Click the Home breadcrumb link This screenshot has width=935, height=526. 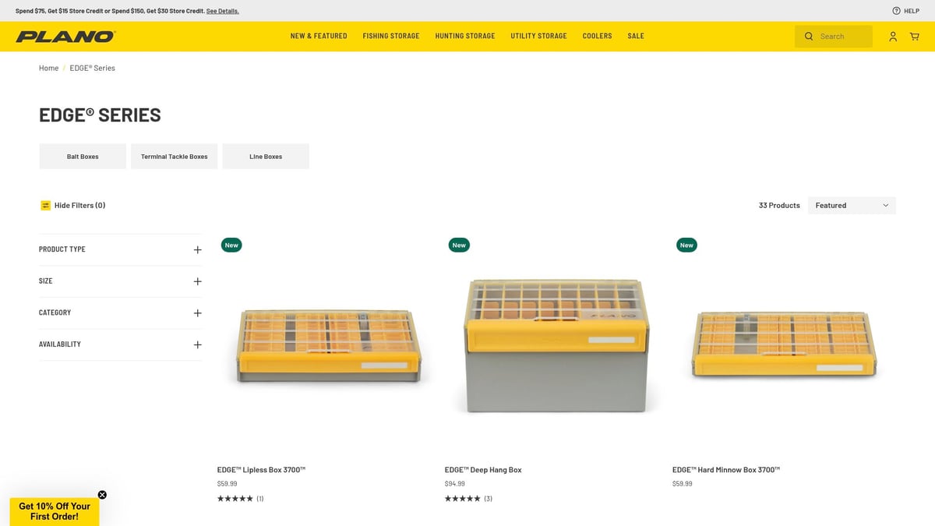48,68
